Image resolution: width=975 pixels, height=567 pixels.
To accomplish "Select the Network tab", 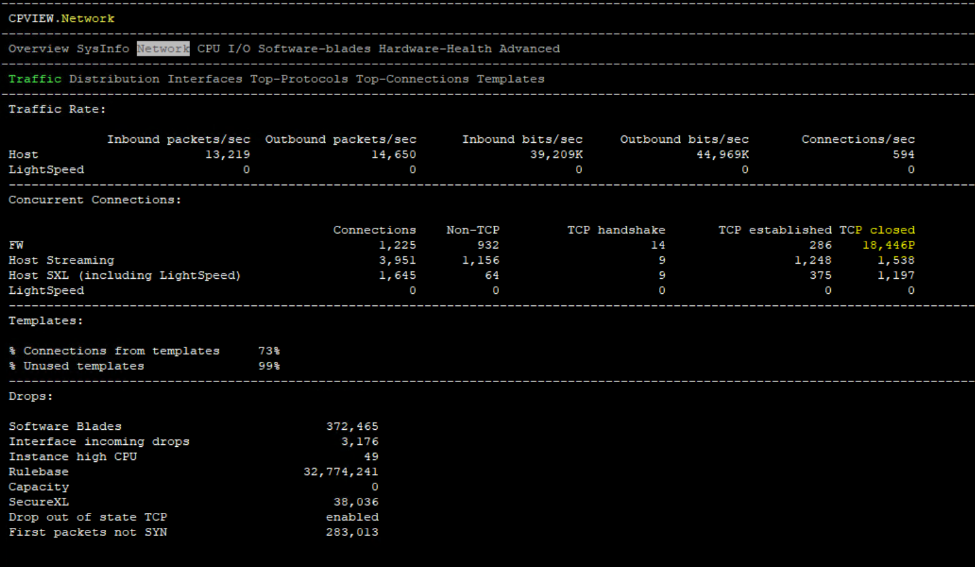I will 163,48.
